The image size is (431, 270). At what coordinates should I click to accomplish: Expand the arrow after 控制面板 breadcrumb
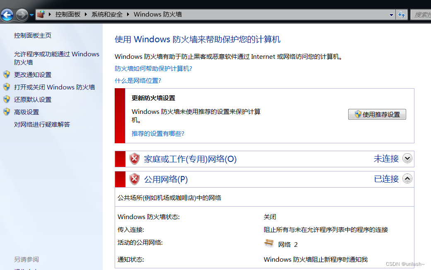point(86,14)
